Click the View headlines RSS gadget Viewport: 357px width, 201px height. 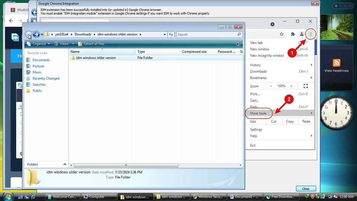[336, 66]
